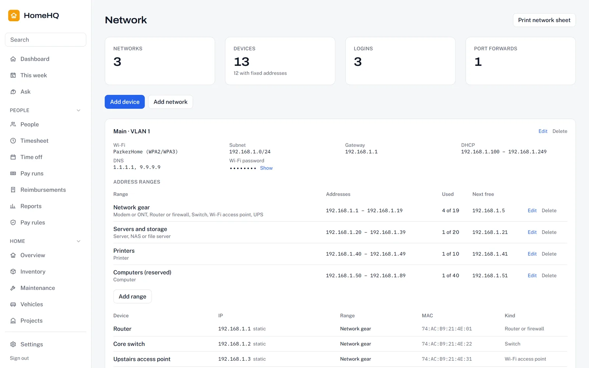589x368 pixels.
Task: Edit the Printers address range
Action: [532, 254]
